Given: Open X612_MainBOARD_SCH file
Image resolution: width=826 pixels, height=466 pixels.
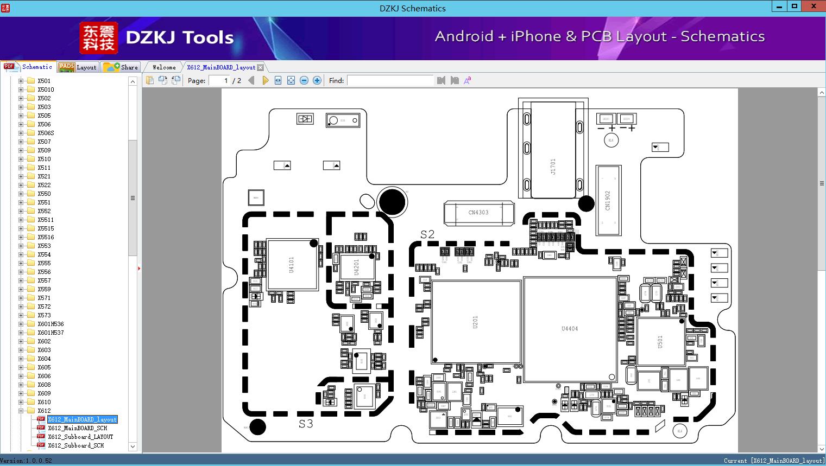Looking at the screenshot, I should pos(77,428).
